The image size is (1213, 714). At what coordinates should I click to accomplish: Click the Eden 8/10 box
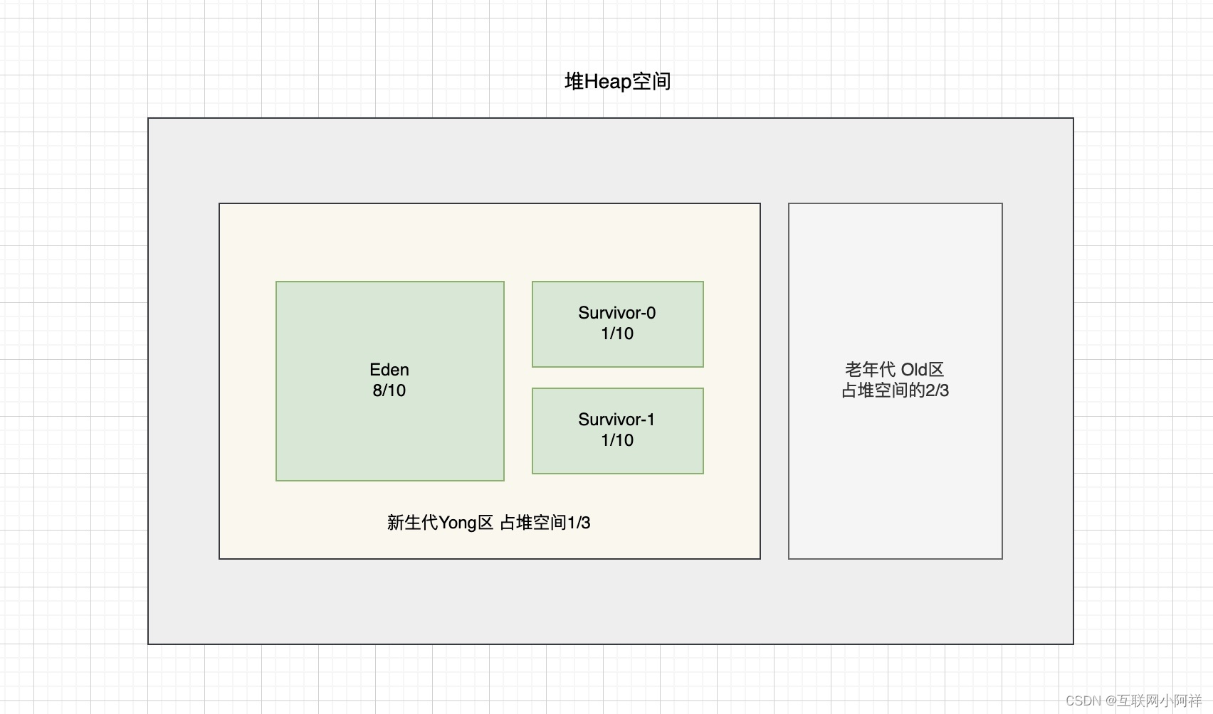coord(390,381)
